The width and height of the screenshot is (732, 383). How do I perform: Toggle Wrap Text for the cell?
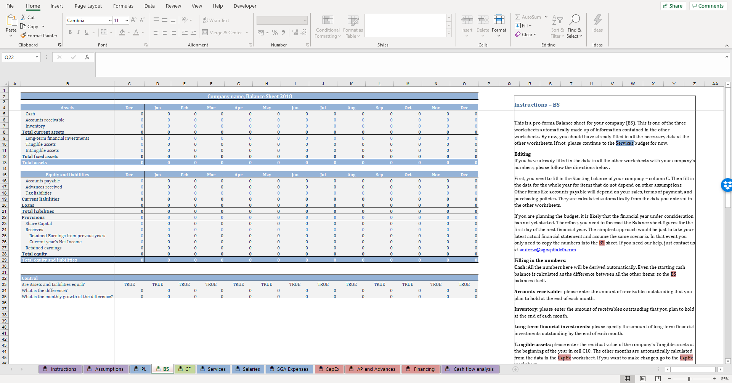click(216, 21)
